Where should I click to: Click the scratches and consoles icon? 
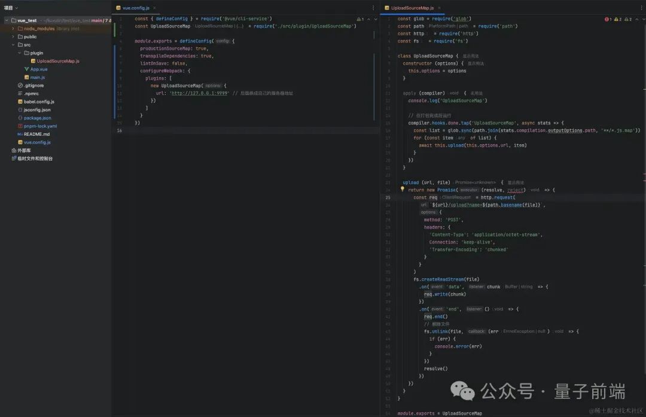point(14,158)
